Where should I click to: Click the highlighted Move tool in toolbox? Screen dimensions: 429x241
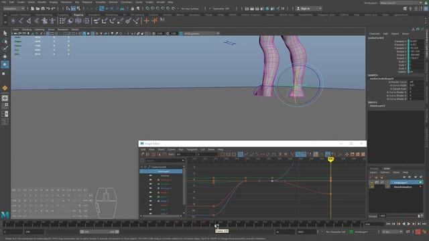click(x=5, y=64)
